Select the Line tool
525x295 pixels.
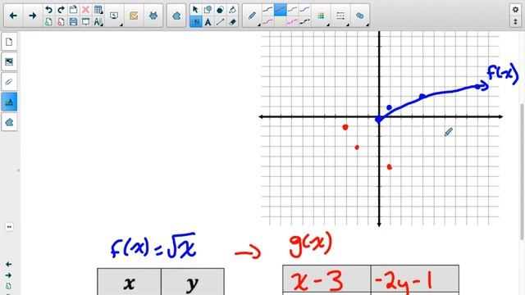click(x=220, y=22)
